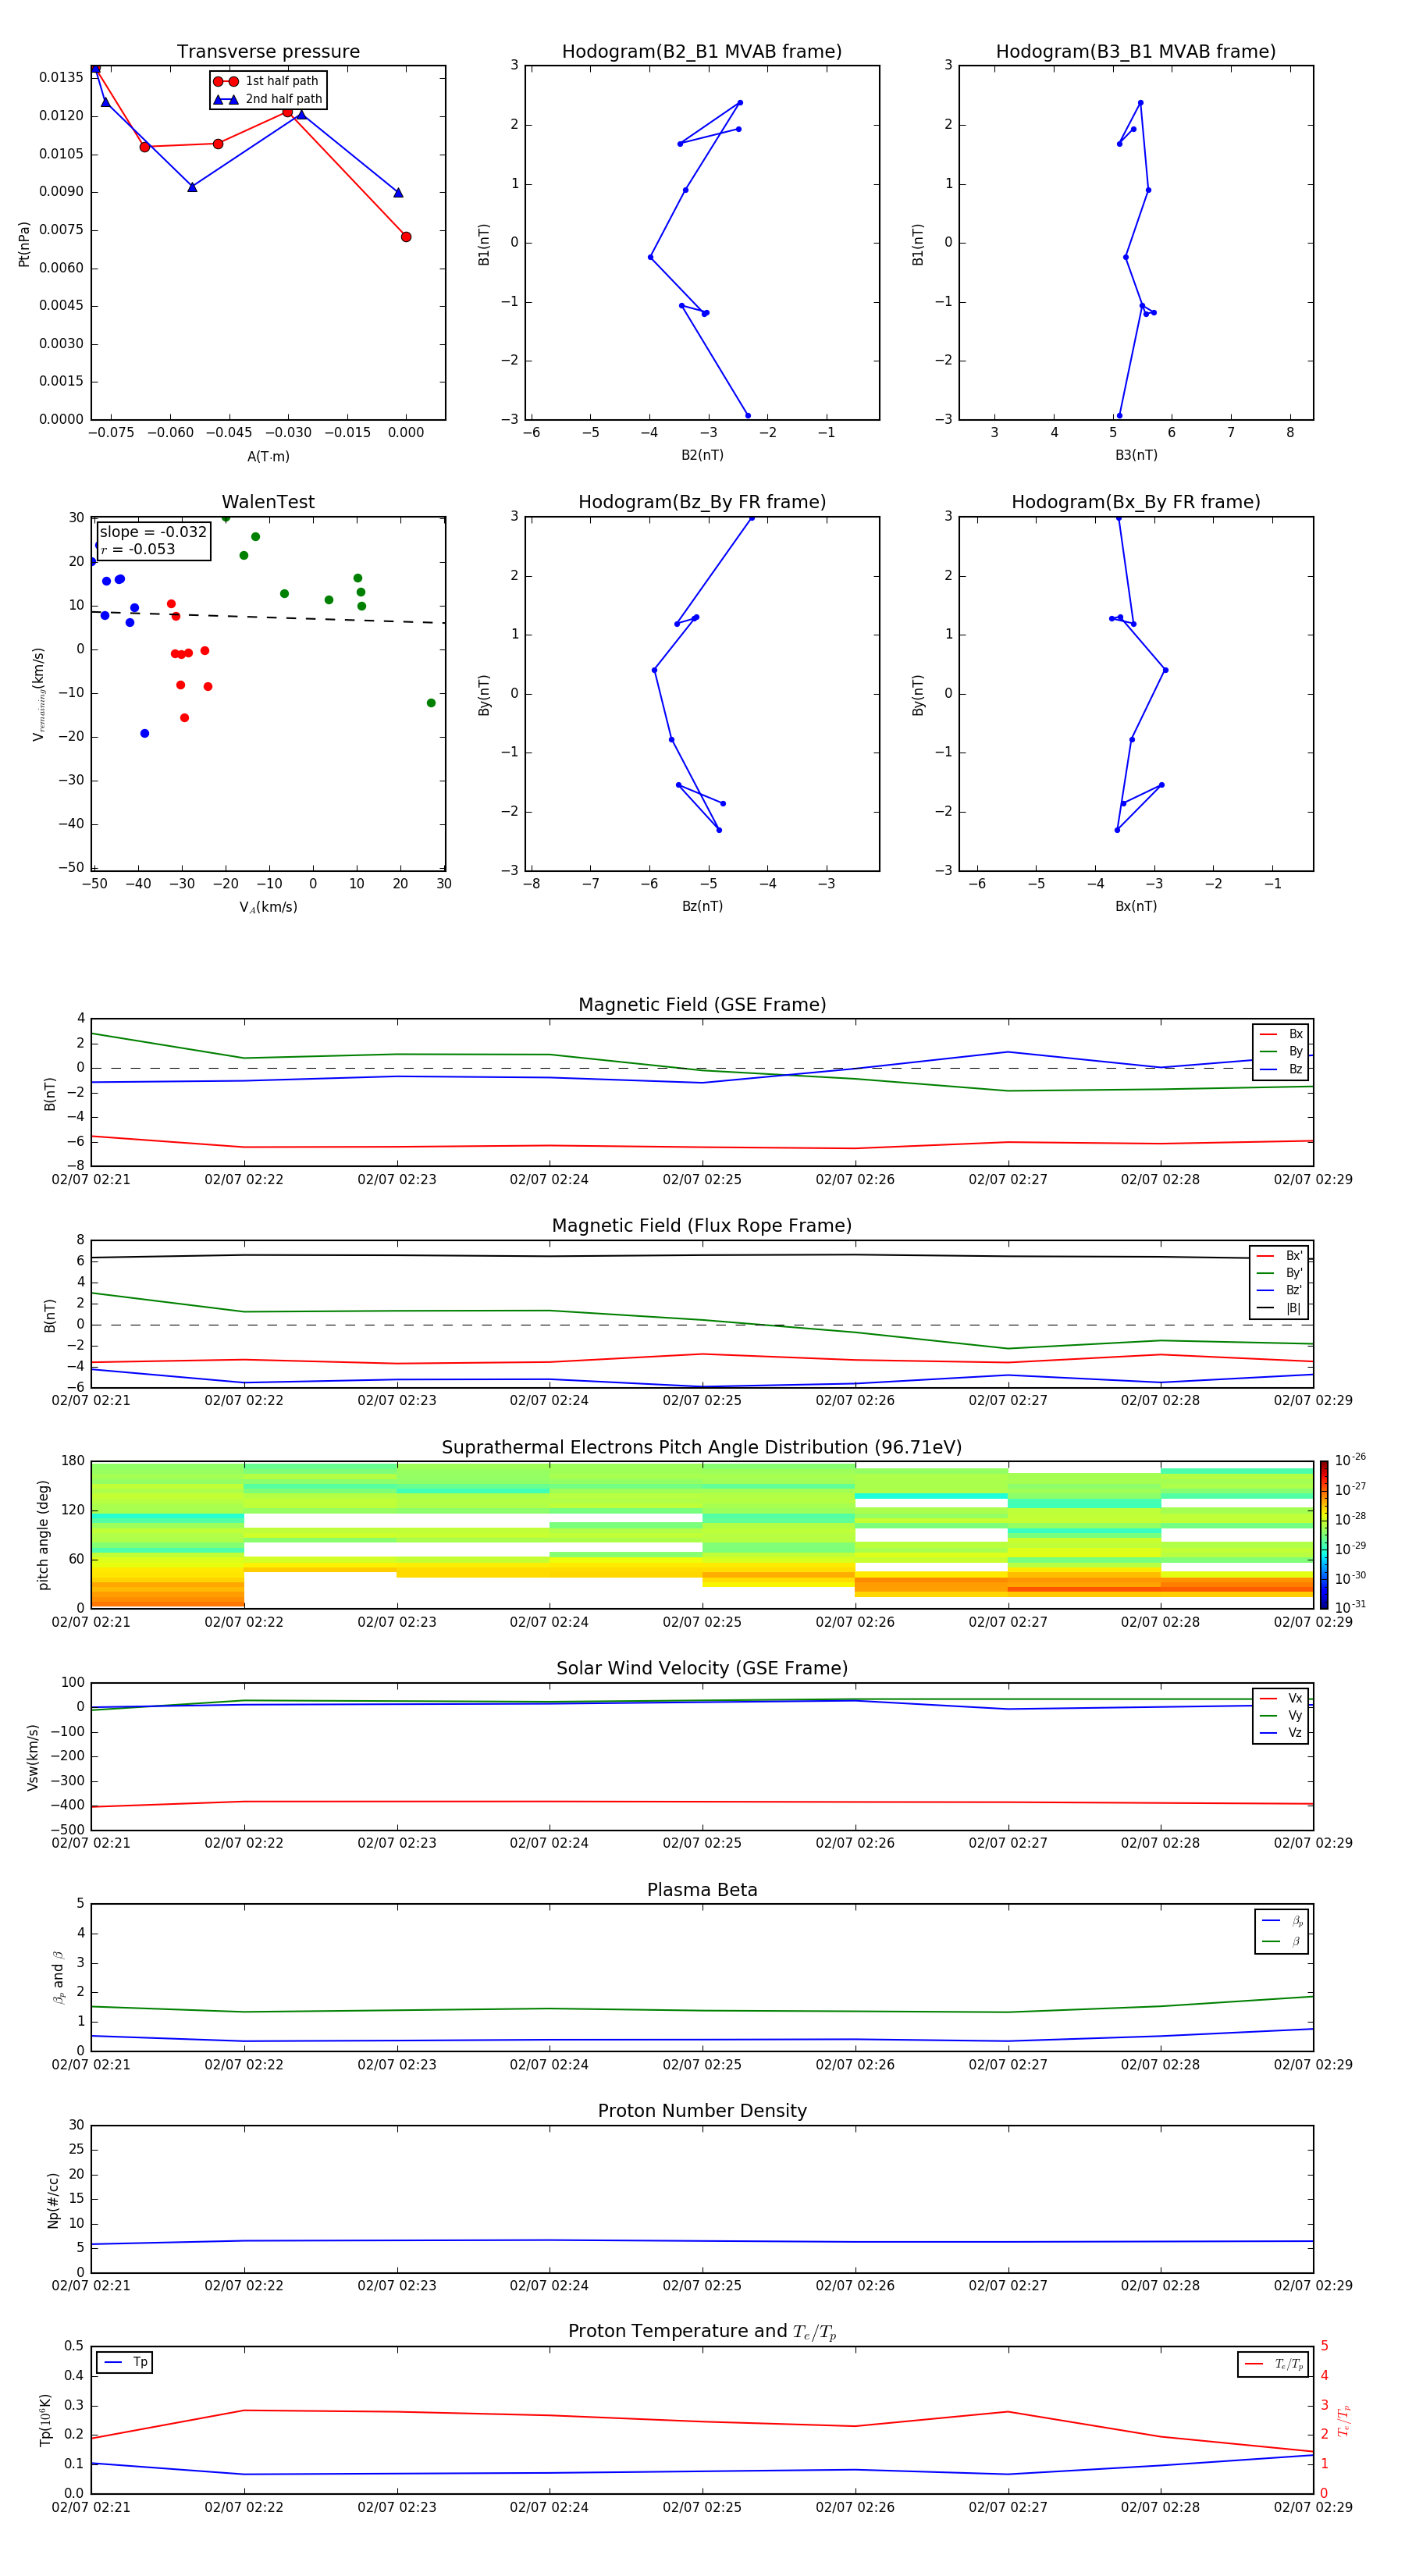Click the "WalenTest" plot title
Screen dimensions: 1405x2576
click(x=268, y=502)
